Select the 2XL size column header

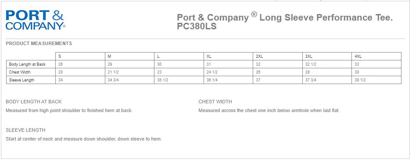(278, 56)
